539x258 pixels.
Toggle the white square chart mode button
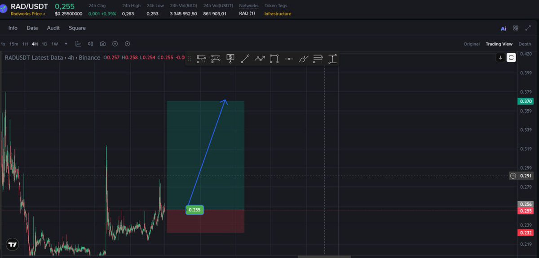pos(511,57)
